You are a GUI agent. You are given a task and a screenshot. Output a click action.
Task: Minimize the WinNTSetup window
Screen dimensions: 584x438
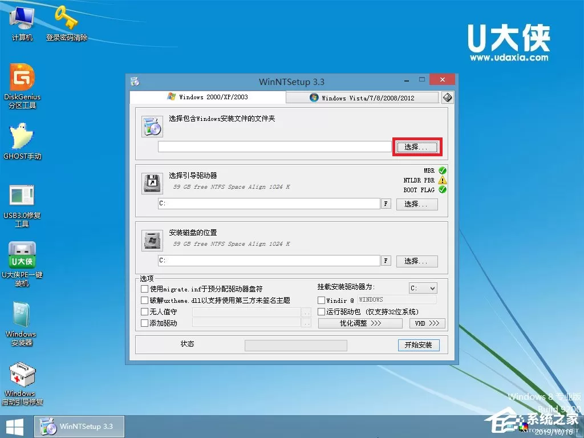coord(407,80)
